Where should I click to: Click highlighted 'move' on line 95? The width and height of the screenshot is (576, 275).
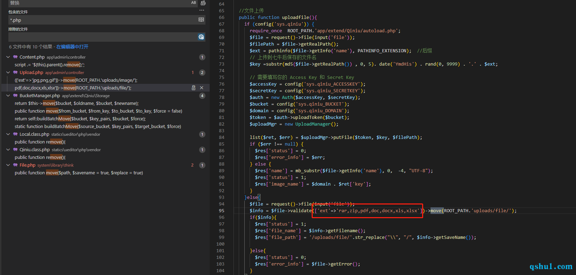click(x=436, y=211)
